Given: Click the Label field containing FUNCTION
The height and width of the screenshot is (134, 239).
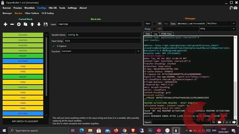Looking at the screenshot, I should point(99,24).
